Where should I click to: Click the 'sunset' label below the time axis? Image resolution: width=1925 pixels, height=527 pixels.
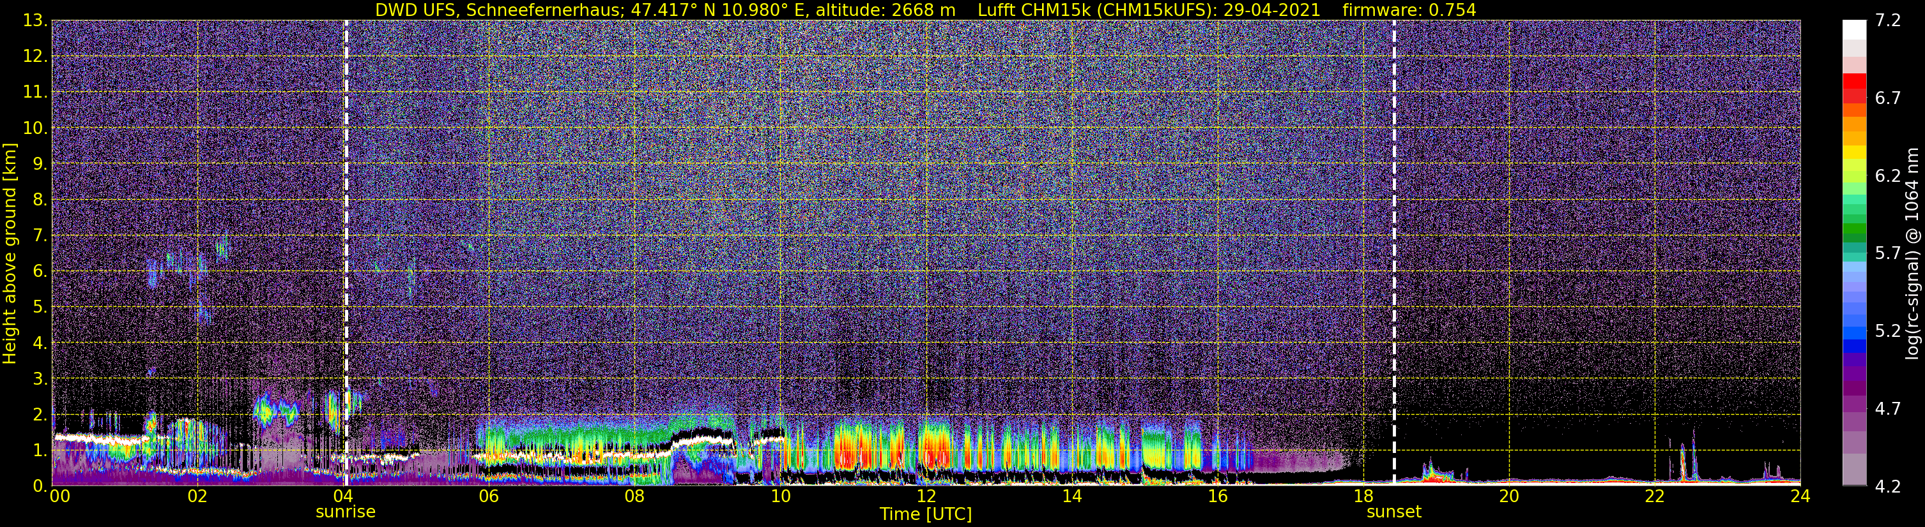1393,512
